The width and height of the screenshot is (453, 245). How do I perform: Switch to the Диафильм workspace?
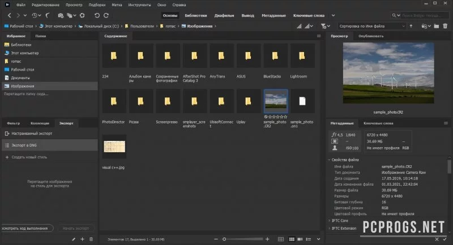(x=224, y=16)
